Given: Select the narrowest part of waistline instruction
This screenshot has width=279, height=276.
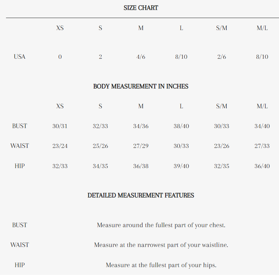Looking at the screenshot, I should pyautogui.click(x=161, y=245).
